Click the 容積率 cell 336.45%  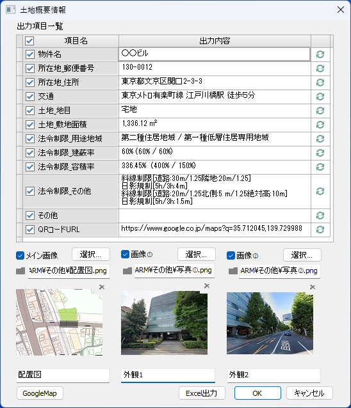pos(215,167)
